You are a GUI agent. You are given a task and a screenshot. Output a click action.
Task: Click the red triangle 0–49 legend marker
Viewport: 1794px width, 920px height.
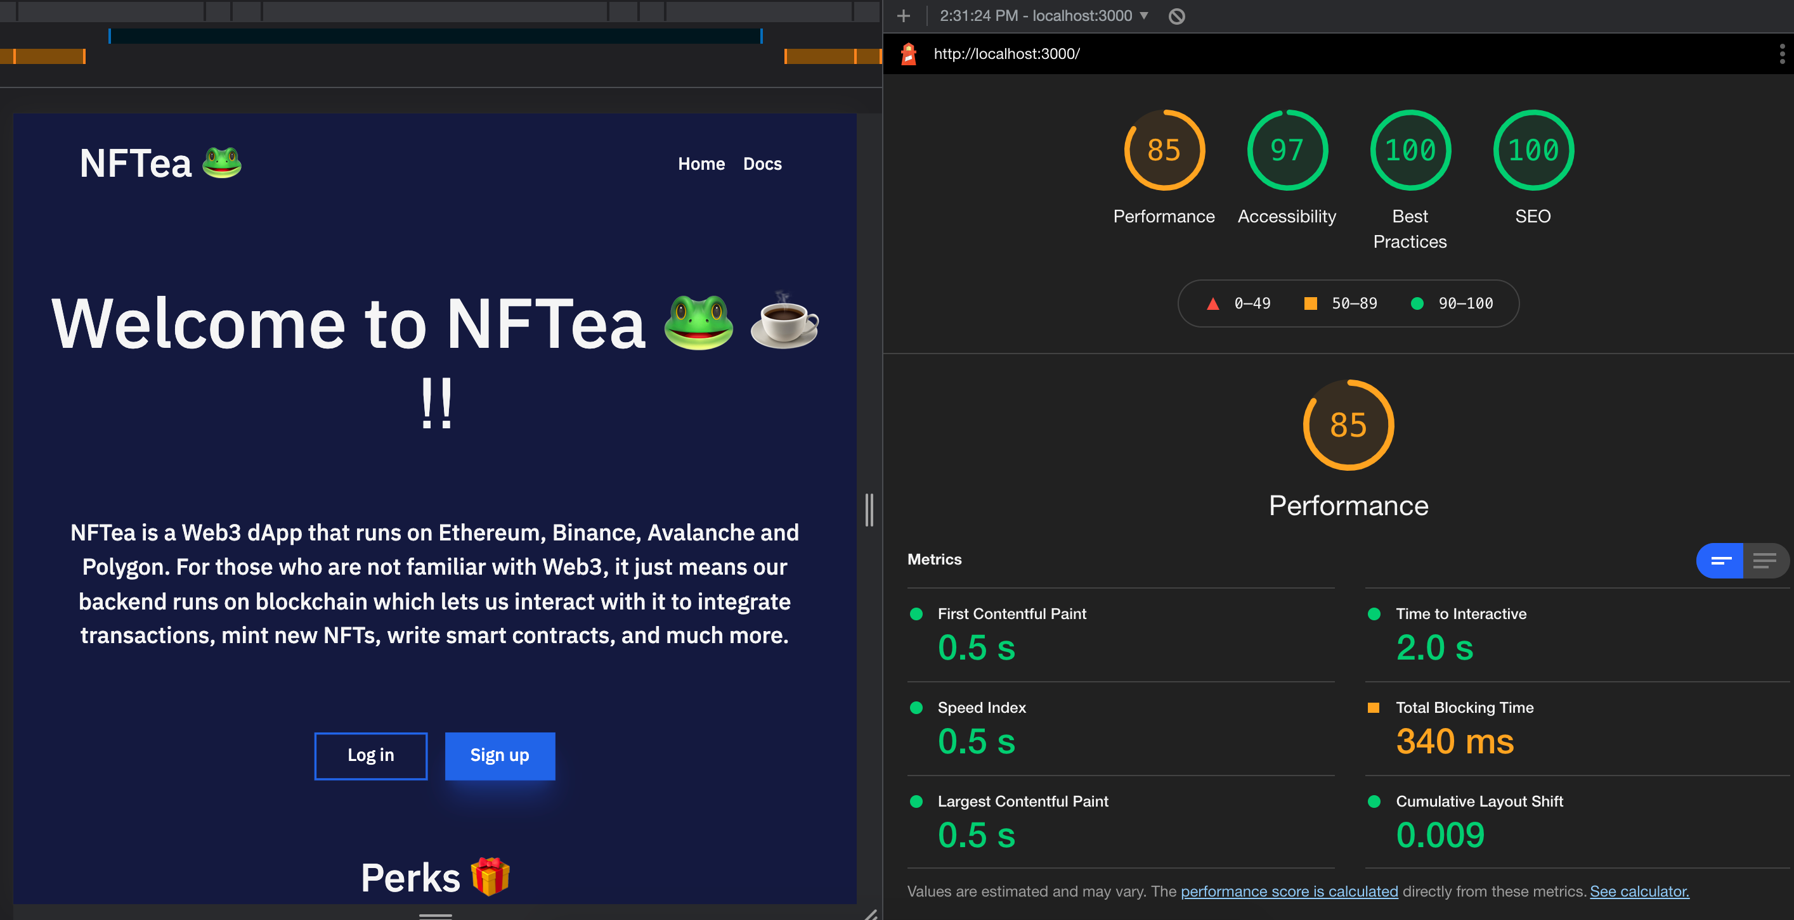pyautogui.click(x=1212, y=303)
